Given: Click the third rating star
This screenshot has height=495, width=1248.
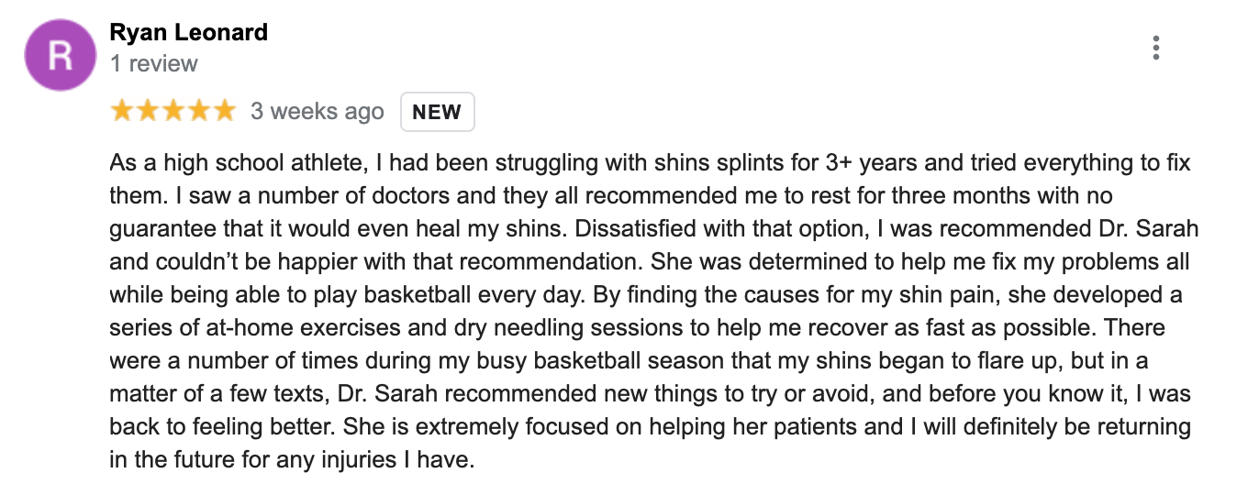Looking at the screenshot, I should (x=173, y=112).
